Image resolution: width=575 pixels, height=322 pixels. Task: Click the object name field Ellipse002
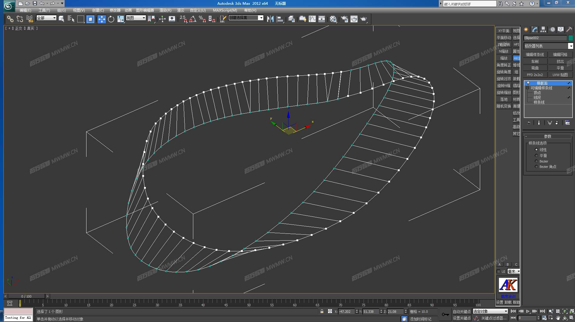coord(545,38)
